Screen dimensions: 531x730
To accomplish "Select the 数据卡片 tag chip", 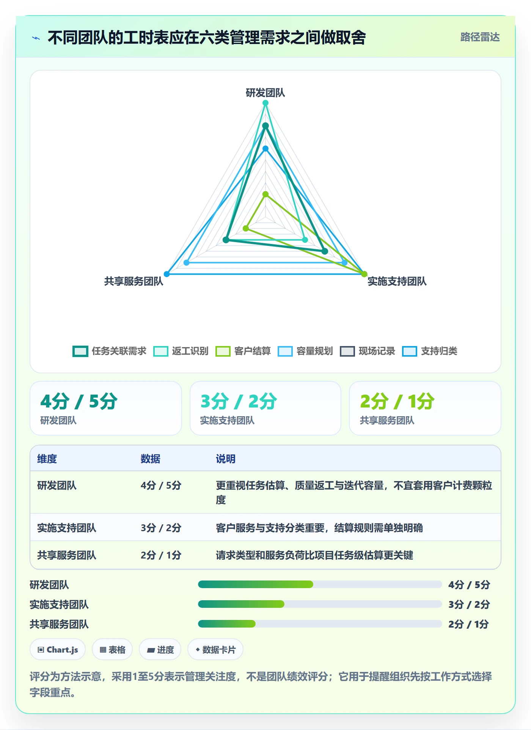I will 215,650.
